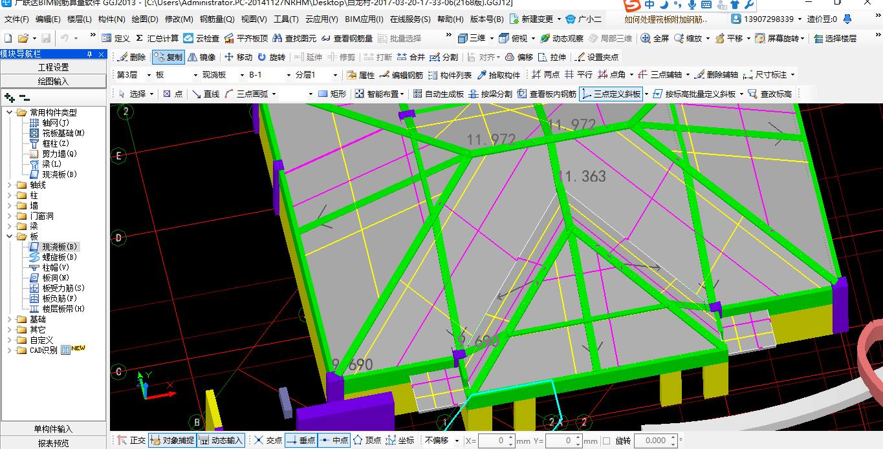Select the 矩形 rectangle drawing tool
The height and width of the screenshot is (449, 883).
click(332, 94)
